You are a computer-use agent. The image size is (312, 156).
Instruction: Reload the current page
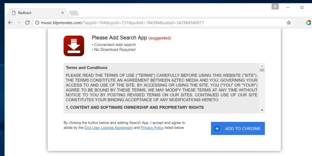(x=27, y=23)
